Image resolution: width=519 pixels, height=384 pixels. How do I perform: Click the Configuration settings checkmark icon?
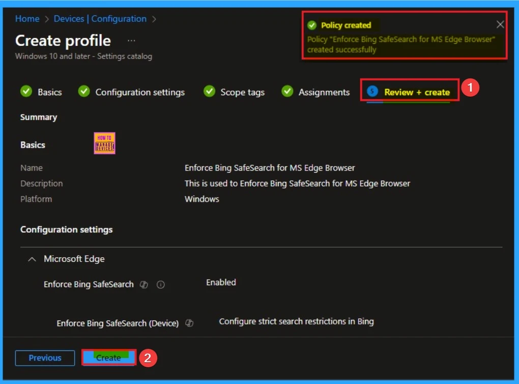[x=84, y=91]
